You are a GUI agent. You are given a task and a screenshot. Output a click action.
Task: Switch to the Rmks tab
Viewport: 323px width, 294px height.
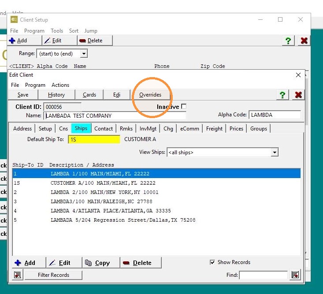click(x=126, y=129)
